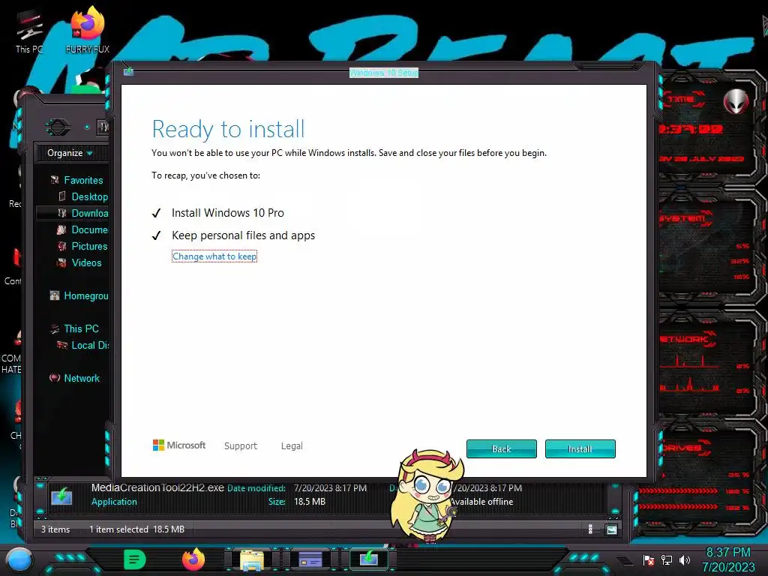This screenshot has height=576, width=768.
Task: Select Homegroup in the Explorer sidebar
Action: 86,295
